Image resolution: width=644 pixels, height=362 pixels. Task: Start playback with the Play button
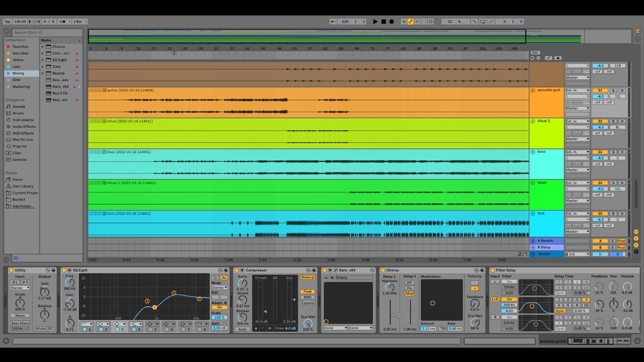375,21
